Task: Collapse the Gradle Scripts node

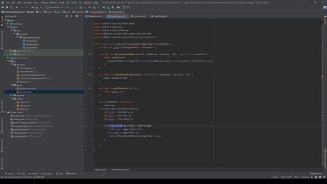Action: click(x=5, y=112)
